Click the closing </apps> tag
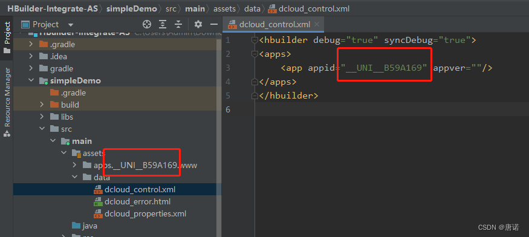Image resolution: width=529 pixels, height=237 pixels. [277, 82]
